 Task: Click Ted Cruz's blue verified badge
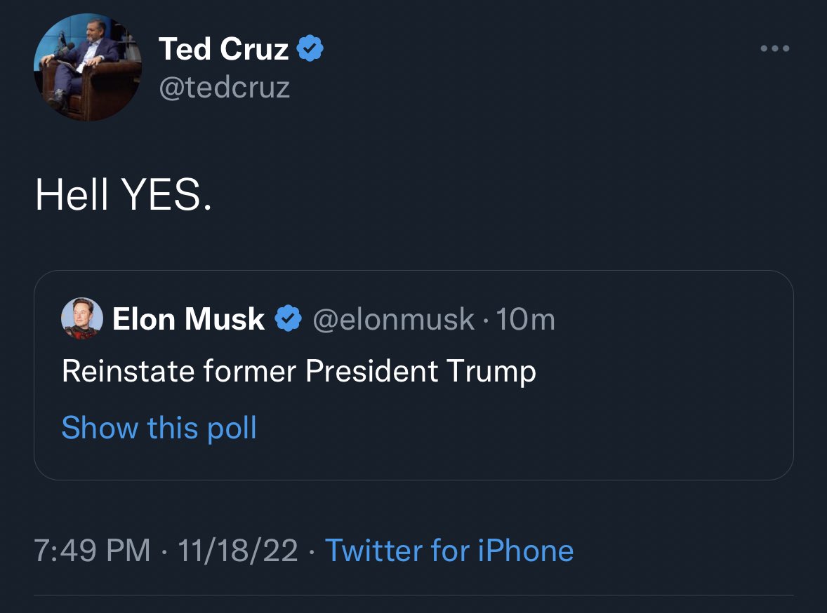[x=310, y=49]
